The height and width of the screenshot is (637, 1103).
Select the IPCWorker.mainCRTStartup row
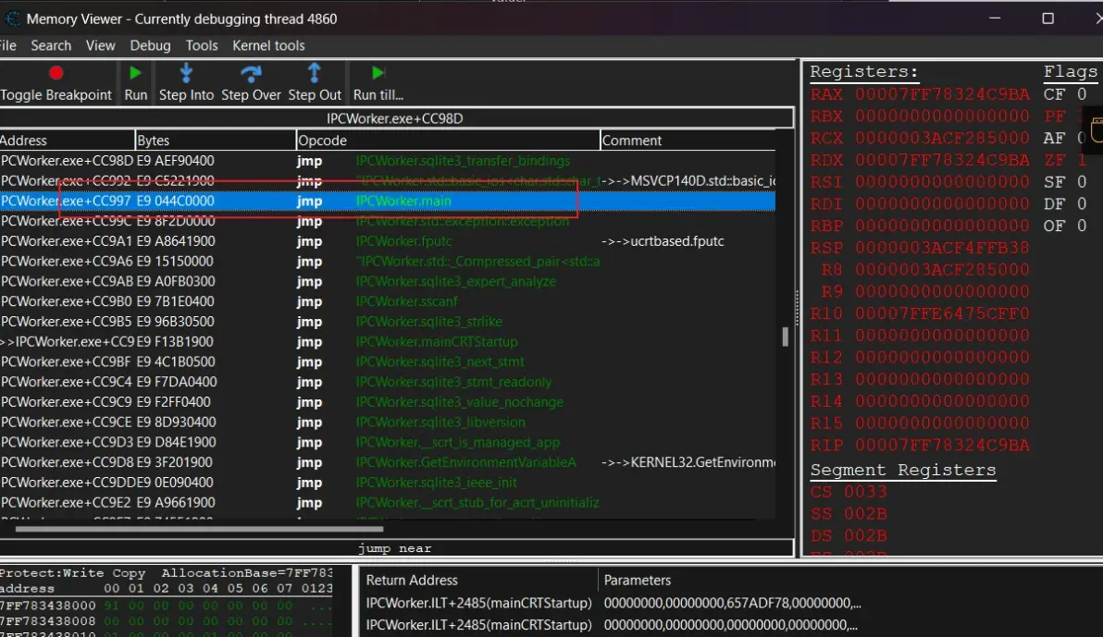pos(388,342)
